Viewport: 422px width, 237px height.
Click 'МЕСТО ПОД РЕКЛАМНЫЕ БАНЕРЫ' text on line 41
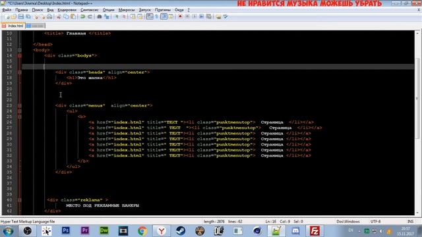pos(103,205)
